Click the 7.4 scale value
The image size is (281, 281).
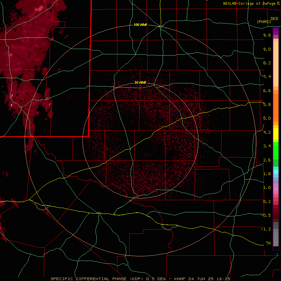pos(267,77)
